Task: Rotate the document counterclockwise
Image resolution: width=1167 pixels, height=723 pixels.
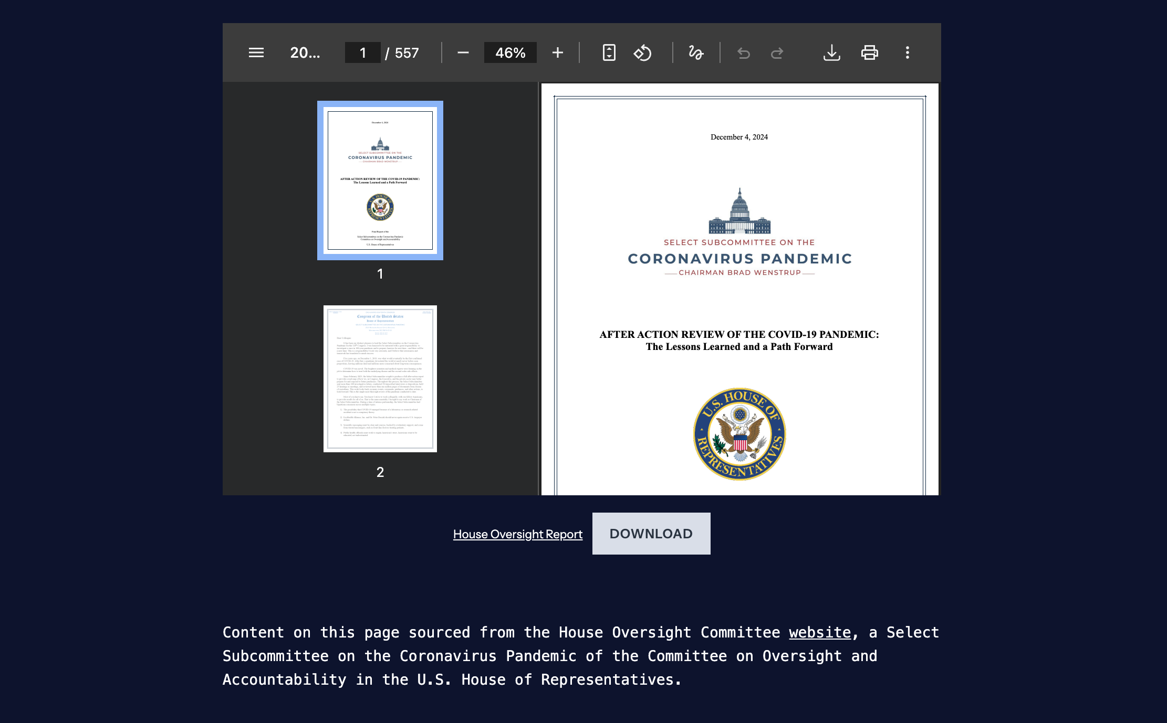Action: point(642,52)
